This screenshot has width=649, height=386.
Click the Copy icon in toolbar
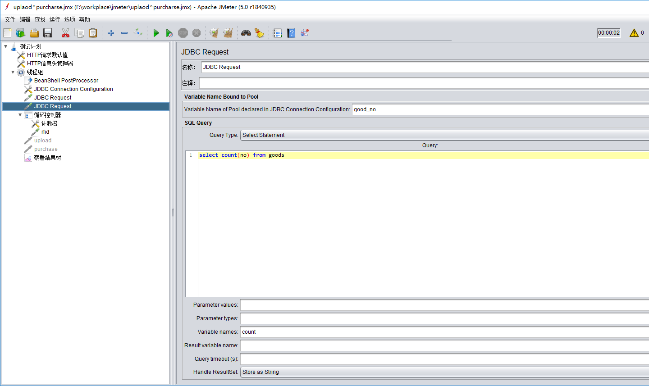pos(79,33)
